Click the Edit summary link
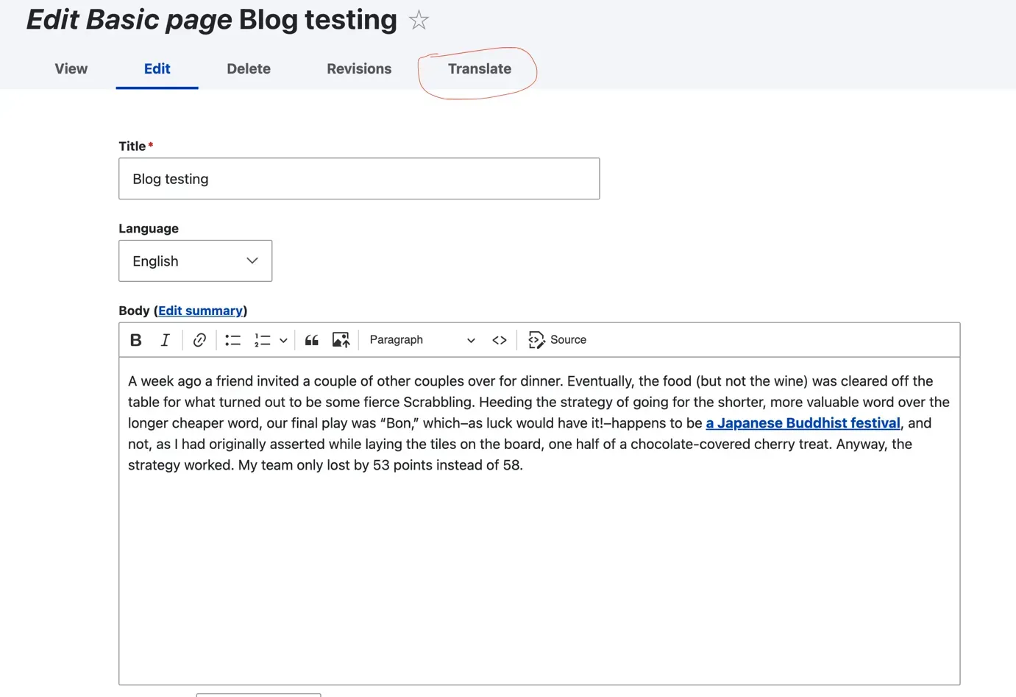 (x=200, y=311)
